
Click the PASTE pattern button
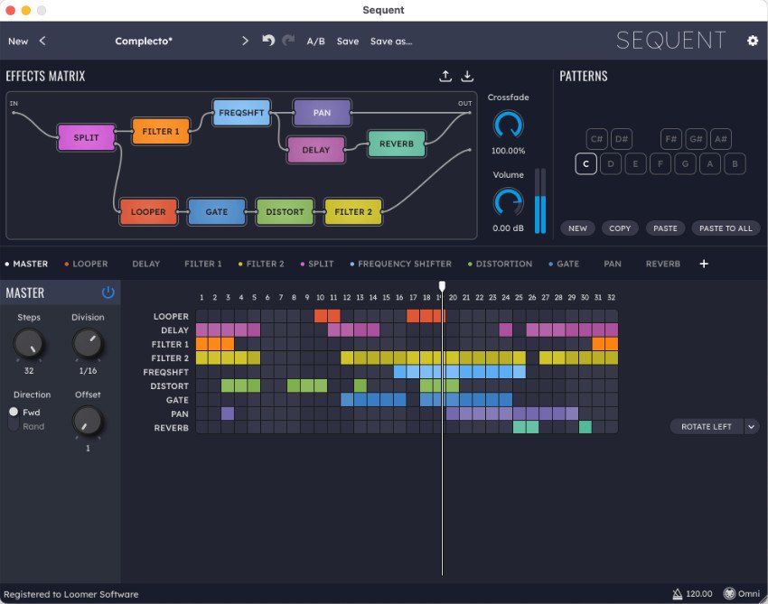(665, 228)
